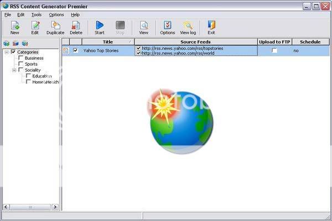The width and height of the screenshot is (332, 221).
Task: Open the View log toolbar icon
Action: point(188,28)
